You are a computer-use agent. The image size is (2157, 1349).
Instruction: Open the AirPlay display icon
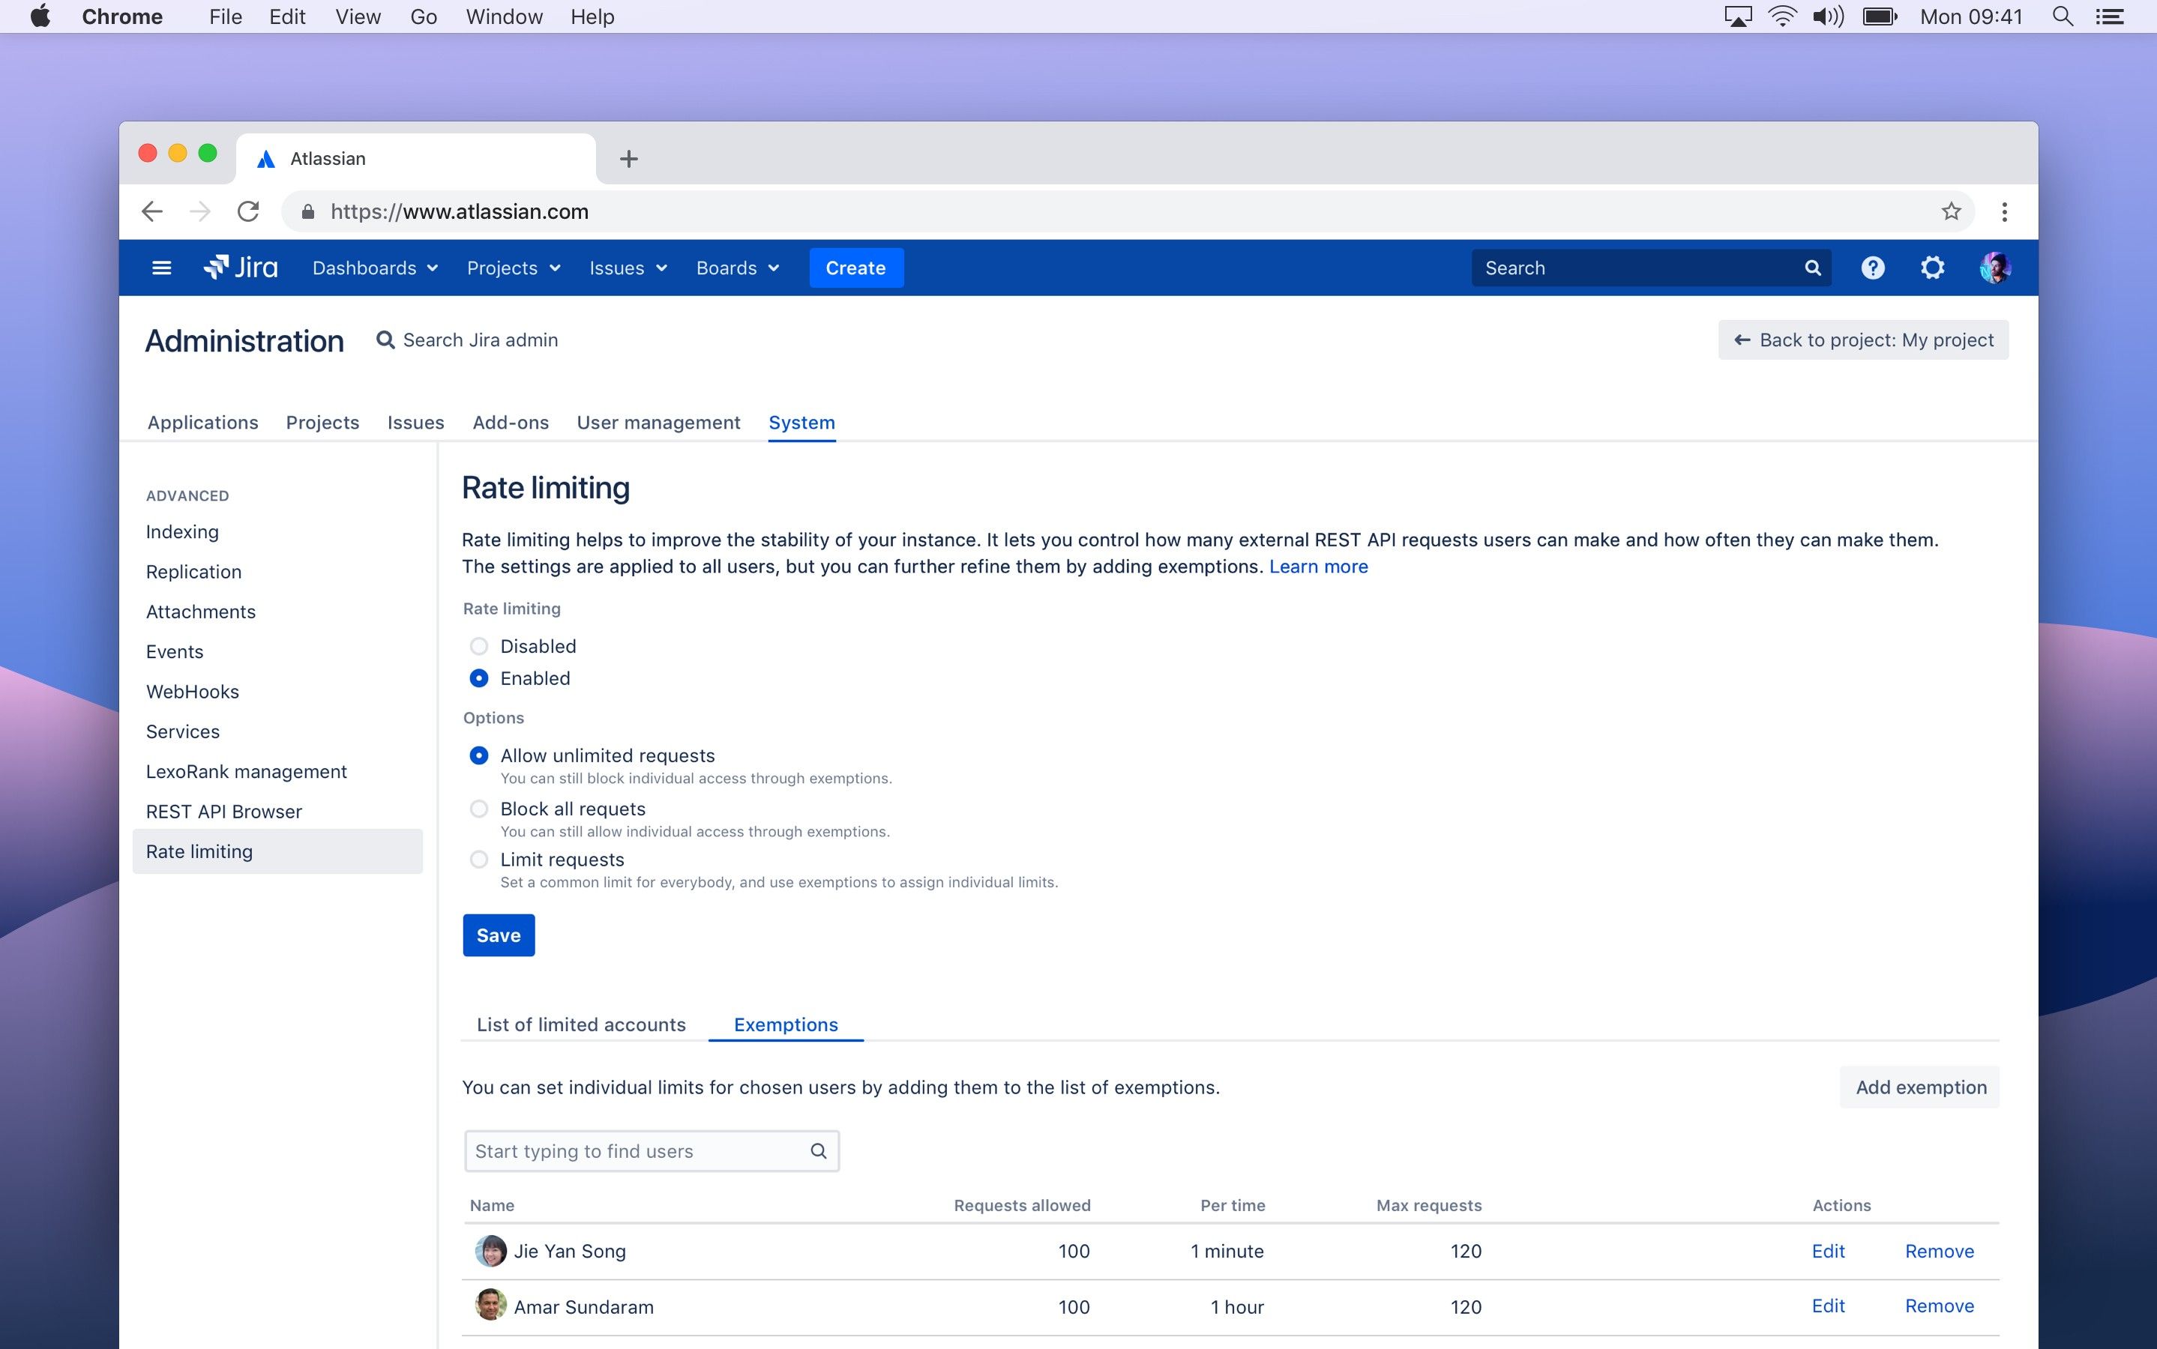[x=1738, y=16]
